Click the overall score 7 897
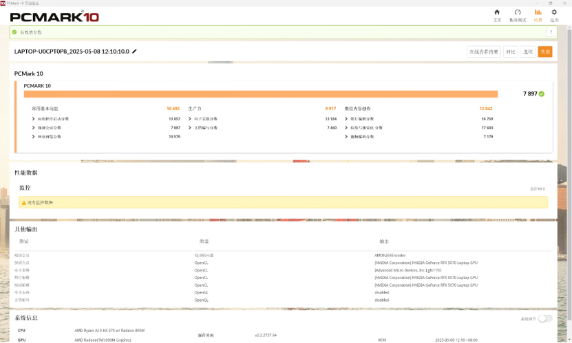 pyautogui.click(x=530, y=94)
